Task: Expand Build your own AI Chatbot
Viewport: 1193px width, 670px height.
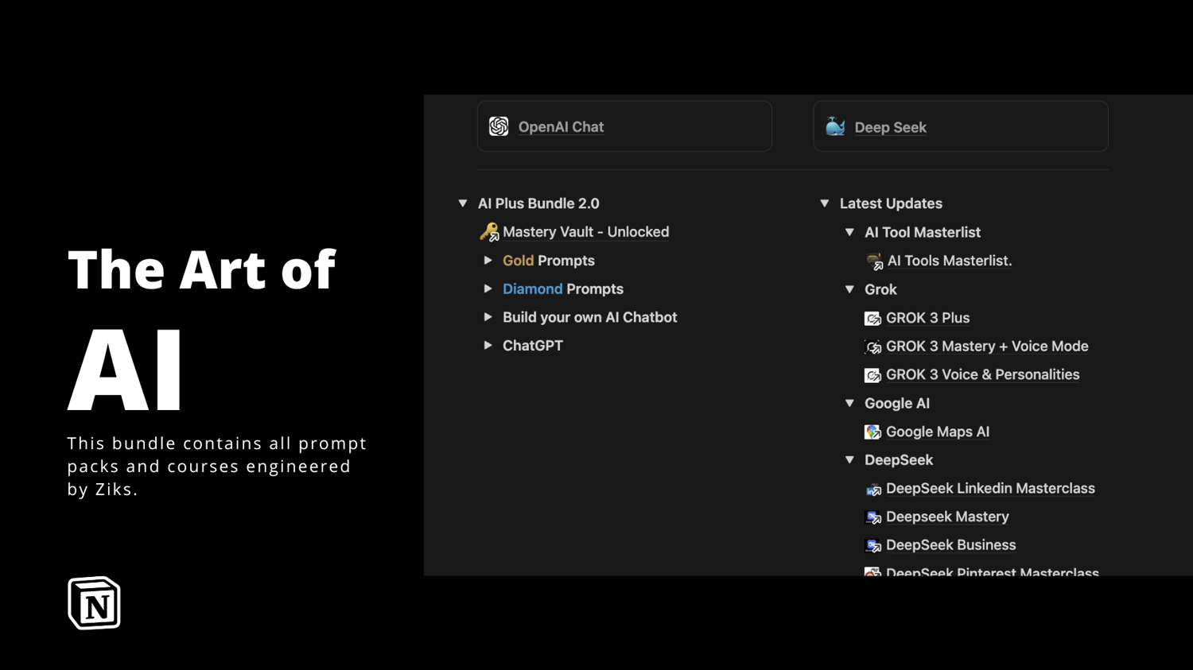Action: 488,317
